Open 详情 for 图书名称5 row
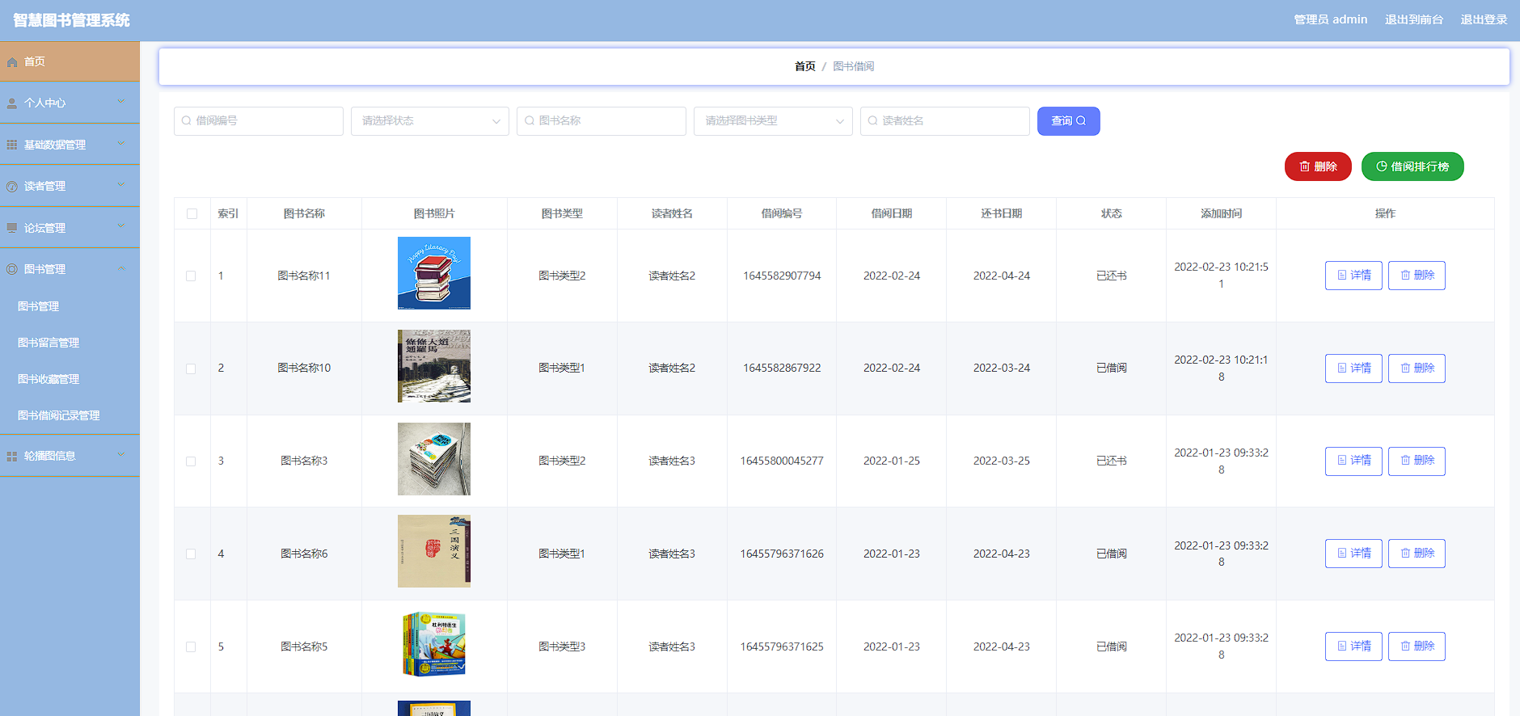The width and height of the screenshot is (1520, 716). click(1353, 647)
